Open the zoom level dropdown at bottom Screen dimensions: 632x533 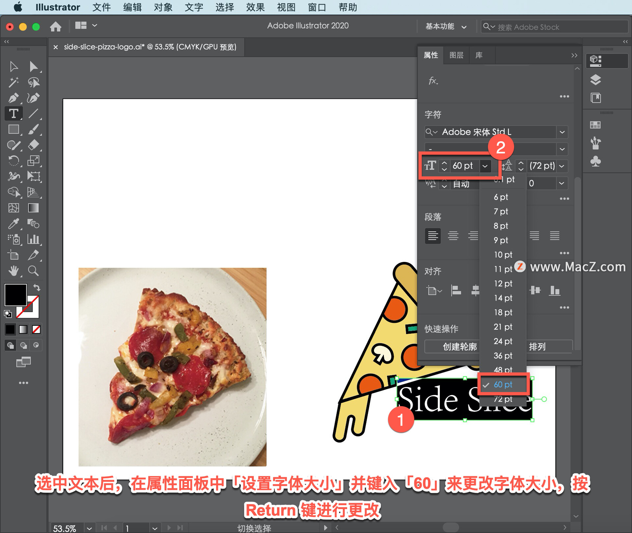[89, 528]
